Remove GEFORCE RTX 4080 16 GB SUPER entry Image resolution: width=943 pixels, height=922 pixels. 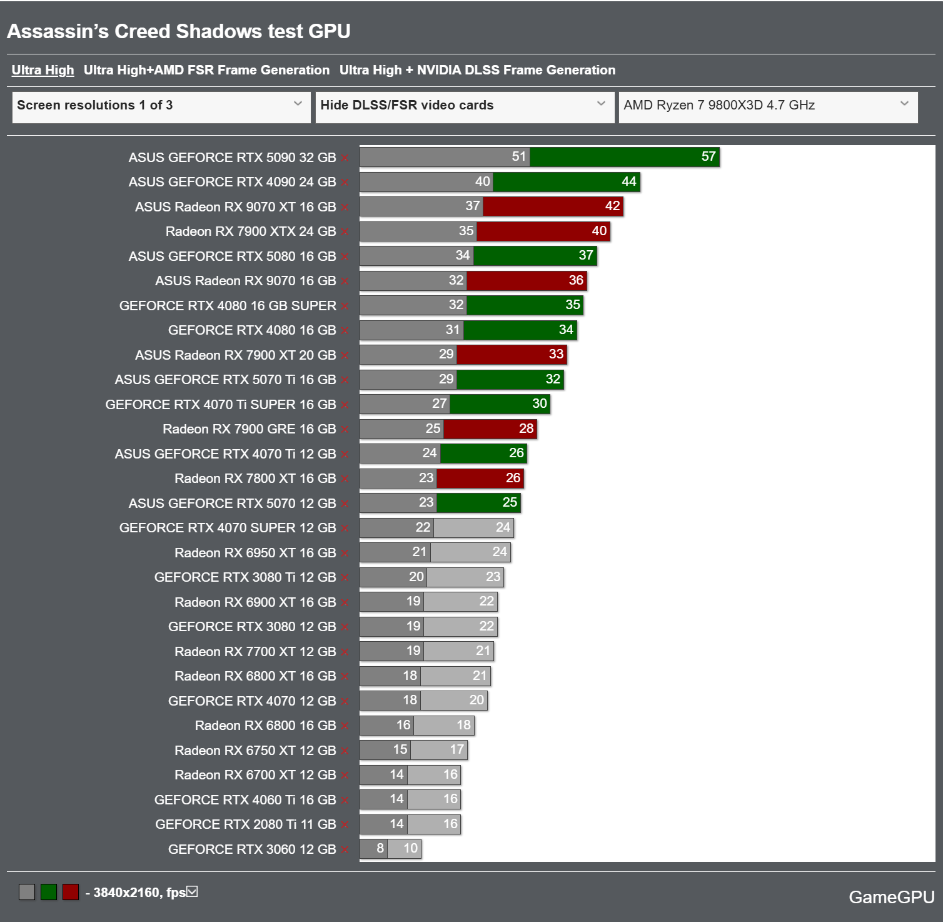[345, 306]
